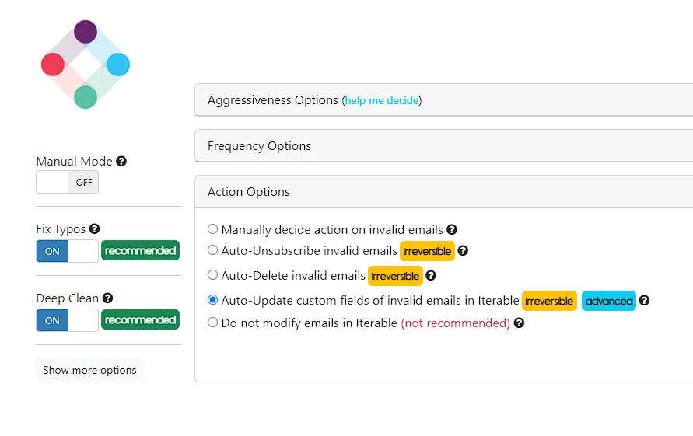
Task: Click the Show more options button
Action: tap(89, 370)
